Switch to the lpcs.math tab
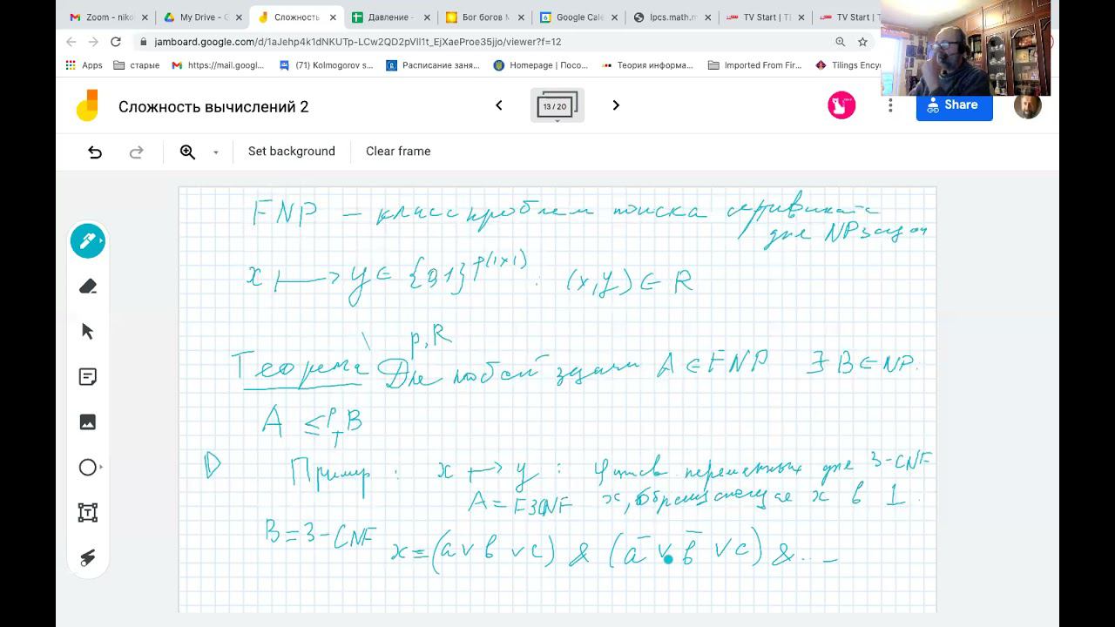Viewport: 1115px width, 627px height. tap(673, 17)
